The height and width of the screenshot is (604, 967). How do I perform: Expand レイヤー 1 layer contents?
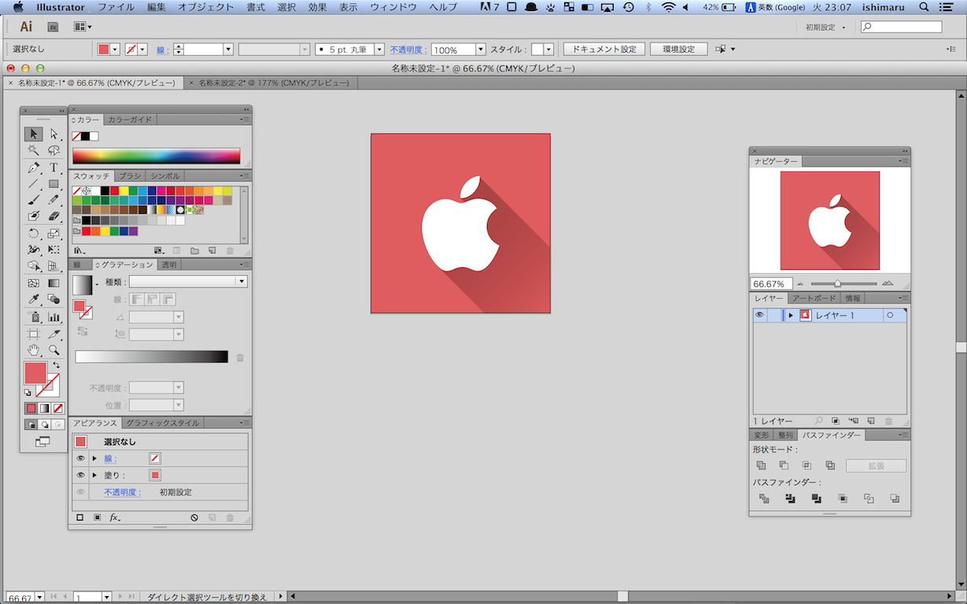coord(791,315)
